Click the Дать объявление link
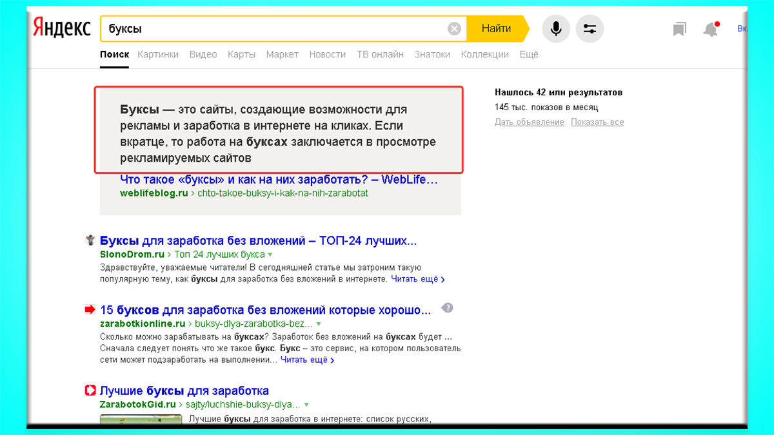Viewport: 774px width, 435px height. click(530, 122)
